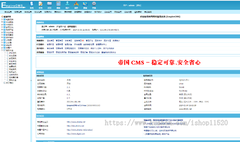Select 增加信息 in the secondary menu bar
The image size is (240, 142).
pyautogui.click(x=8, y=12)
